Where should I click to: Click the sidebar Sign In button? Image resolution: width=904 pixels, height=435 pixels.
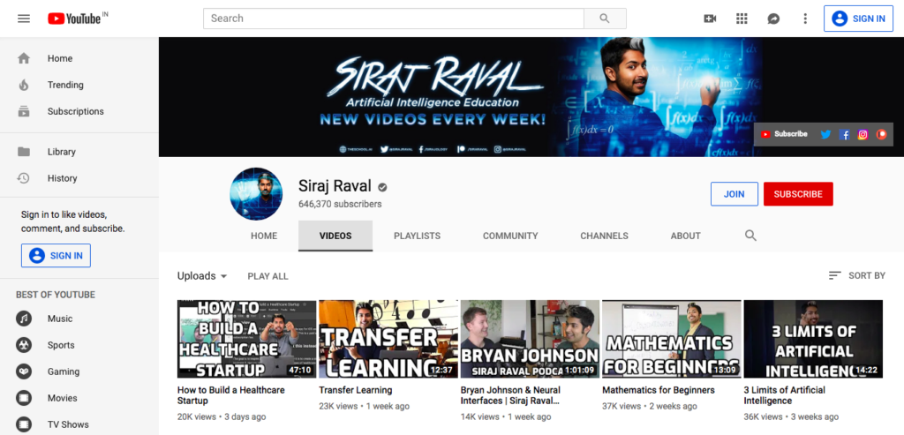point(56,256)
